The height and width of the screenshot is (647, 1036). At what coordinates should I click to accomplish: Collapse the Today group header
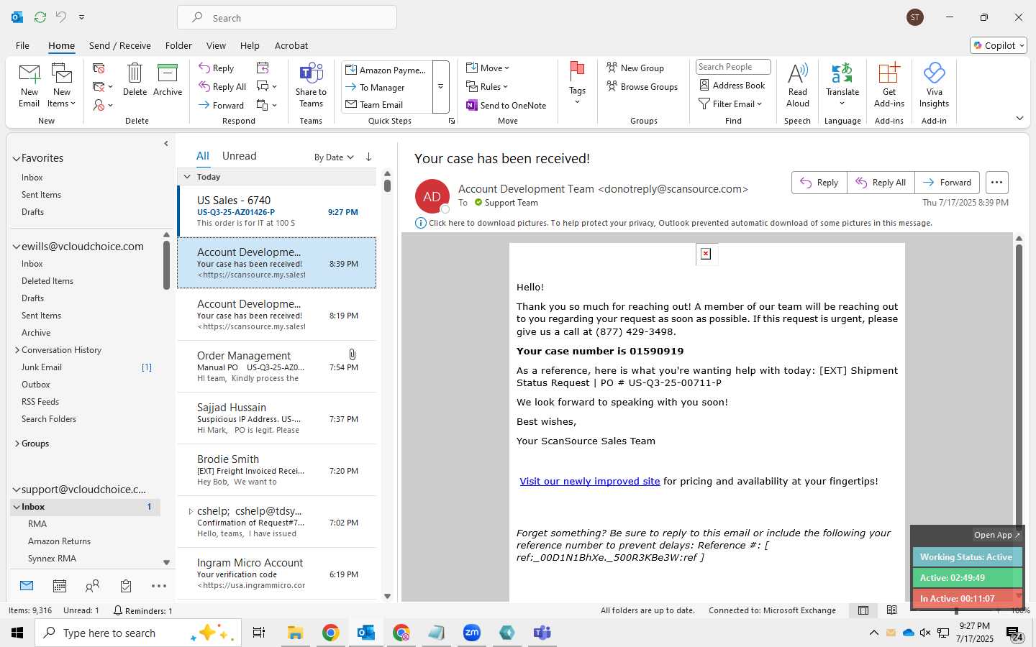tap(187, 177)
